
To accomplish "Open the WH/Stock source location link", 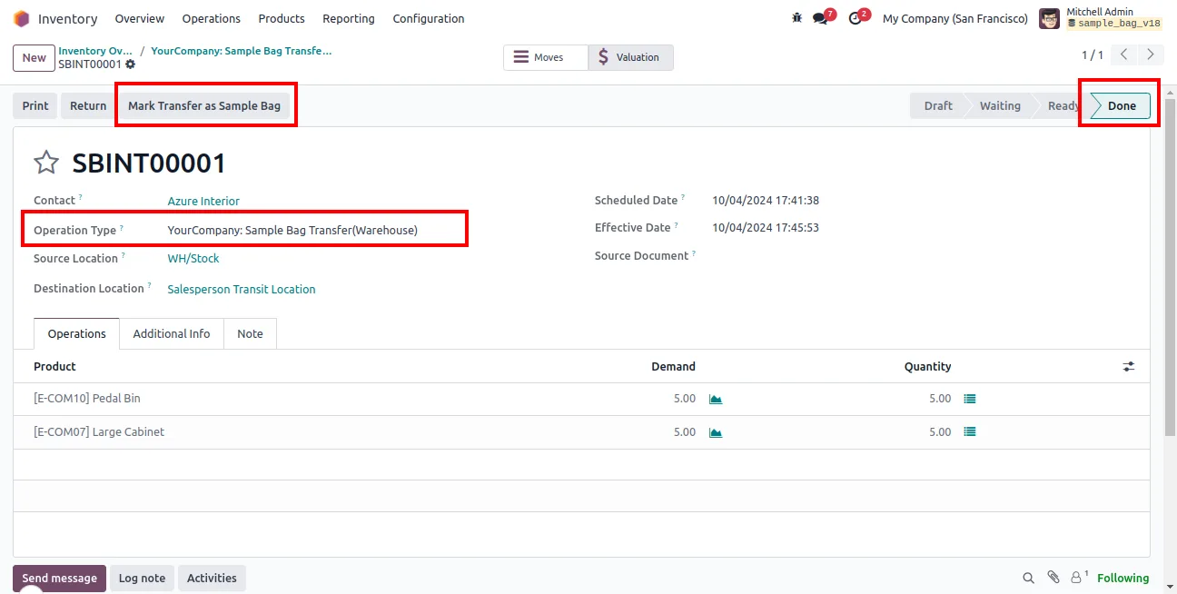I will (193, 259).
